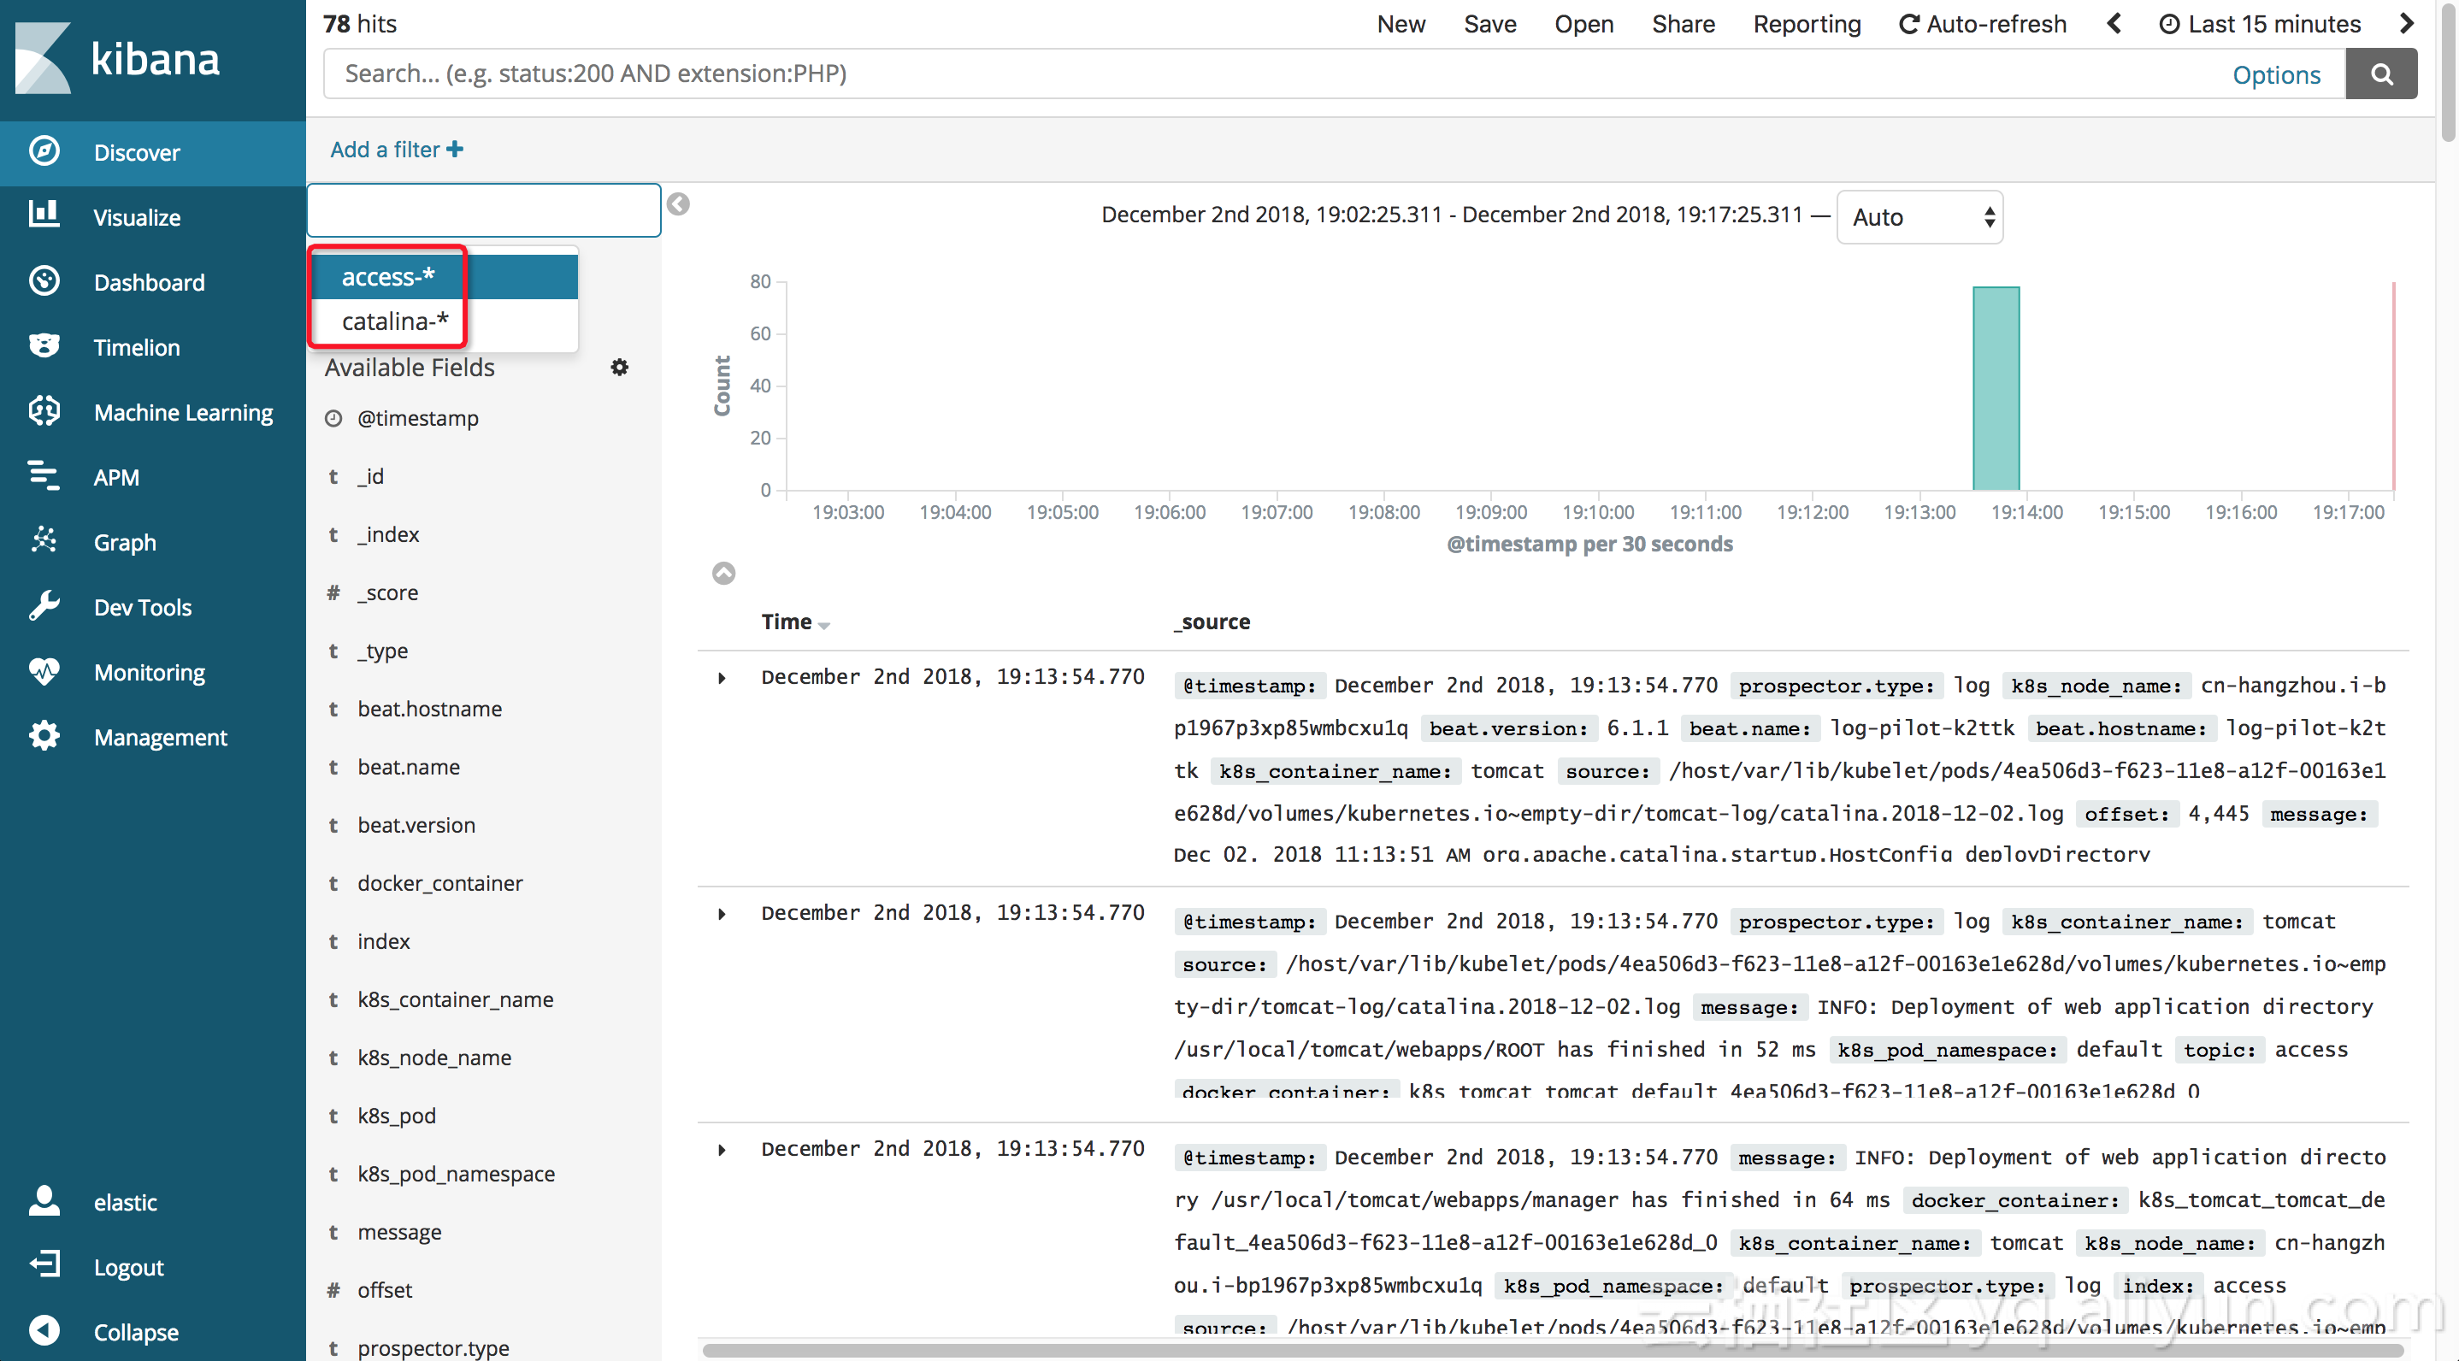Click the index pattern search box
This screenshot has width=2459, height=1361.
(484, 210)
